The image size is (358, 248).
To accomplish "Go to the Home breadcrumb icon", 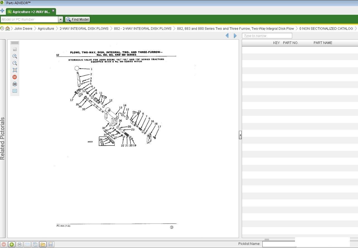I will [x=8, y=28].
